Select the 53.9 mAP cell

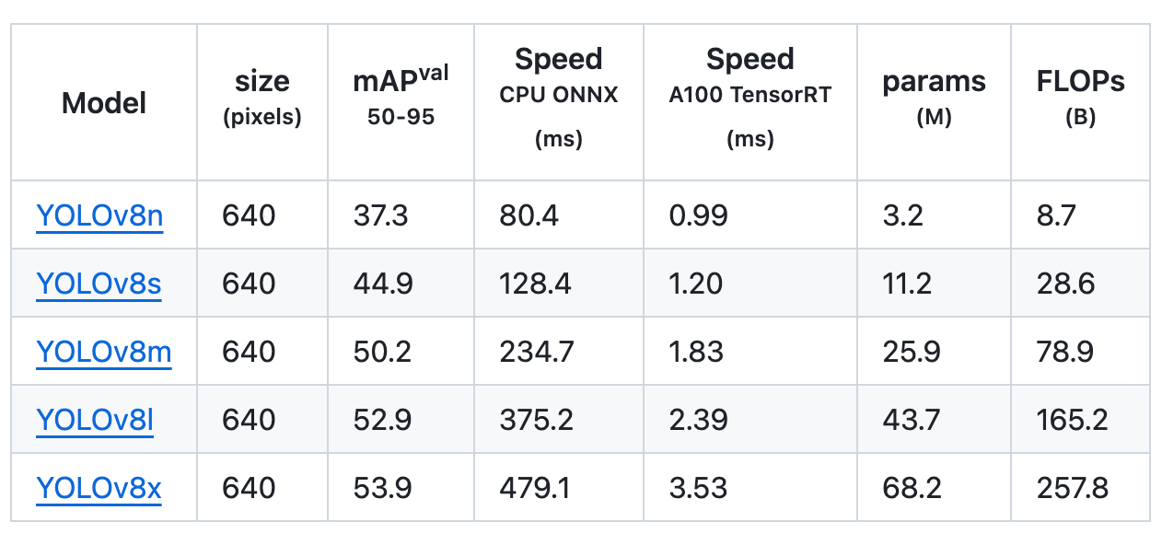point(380,488)
